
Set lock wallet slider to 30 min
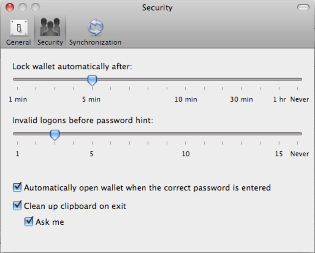pos(242,79)
